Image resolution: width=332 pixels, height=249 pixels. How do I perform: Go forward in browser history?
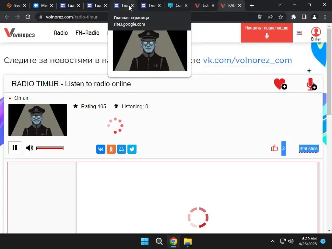click(x=18, y=17)
